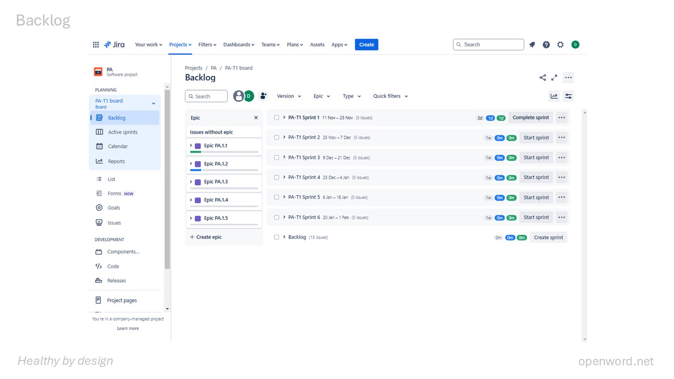Click the blue Create button
The width and height of the screenshot is (674, 379).
pos(366,45)
